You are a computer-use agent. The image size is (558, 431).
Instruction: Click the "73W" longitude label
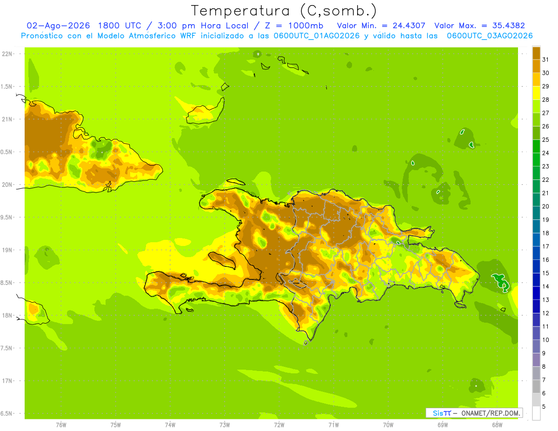tap(225, 425)
